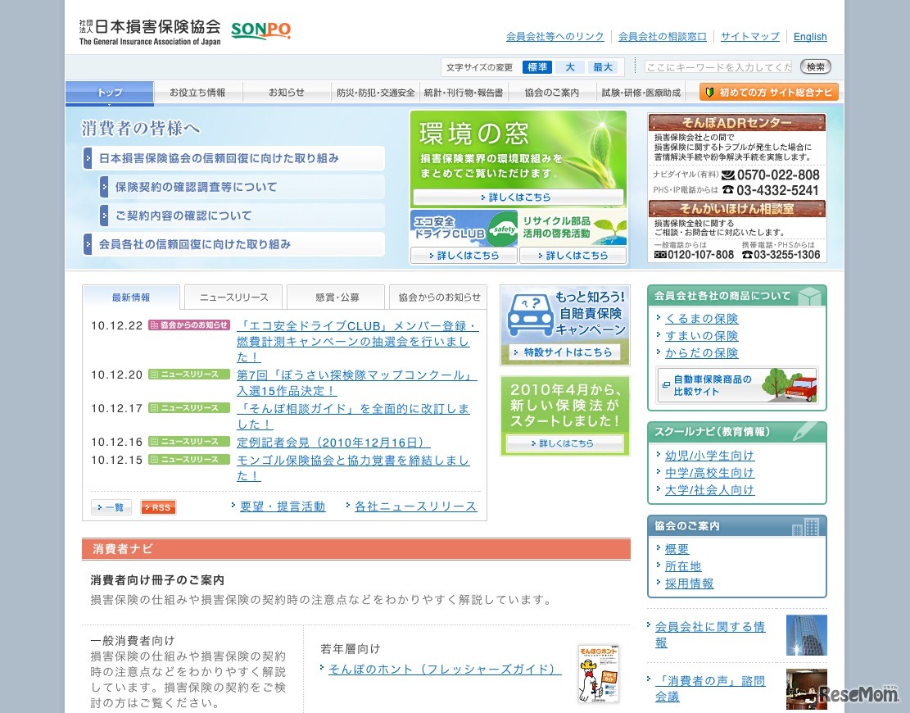Click the car banner for 自動車保険商品の比較サイト
Screen dimensions: 910x713
coord(736,385)
